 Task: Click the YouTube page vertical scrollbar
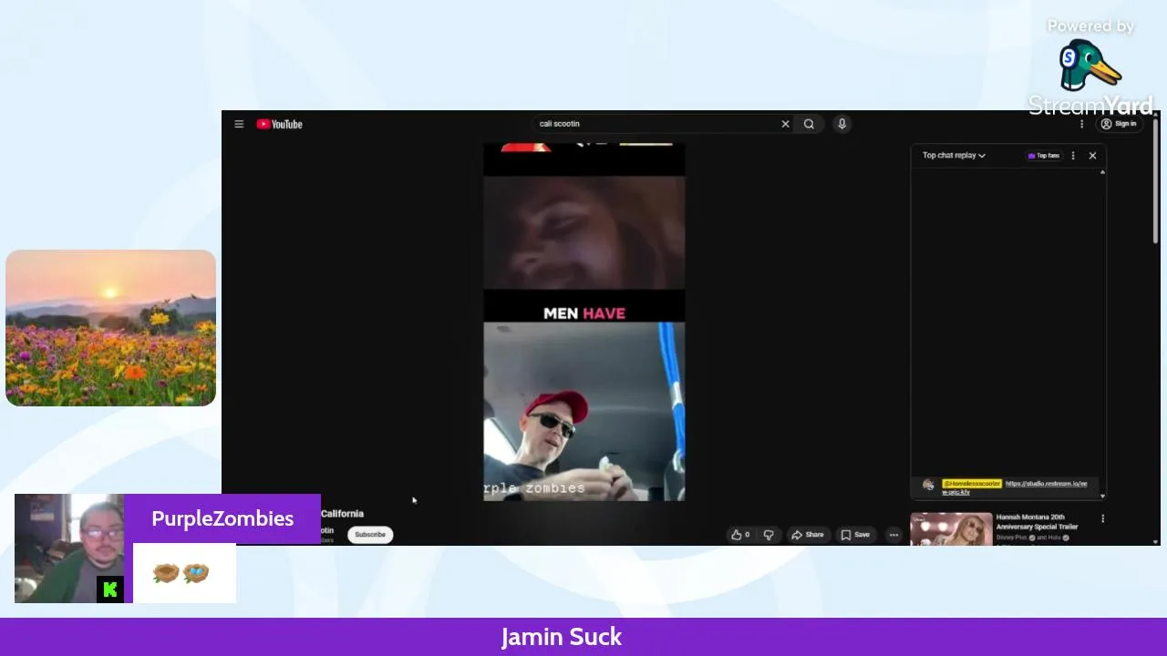pos(1156,182)
